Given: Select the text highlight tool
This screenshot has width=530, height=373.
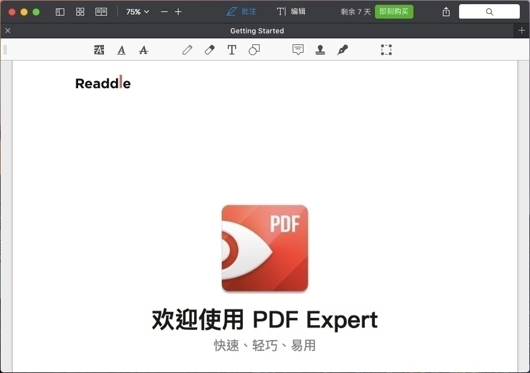Looking at the screenshot, I should (99, 50).
